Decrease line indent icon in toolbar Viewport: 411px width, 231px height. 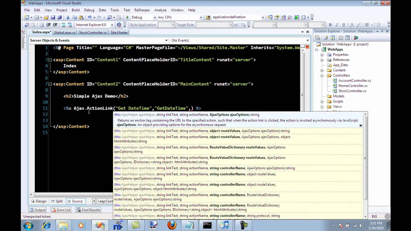[x=48, y=25]
